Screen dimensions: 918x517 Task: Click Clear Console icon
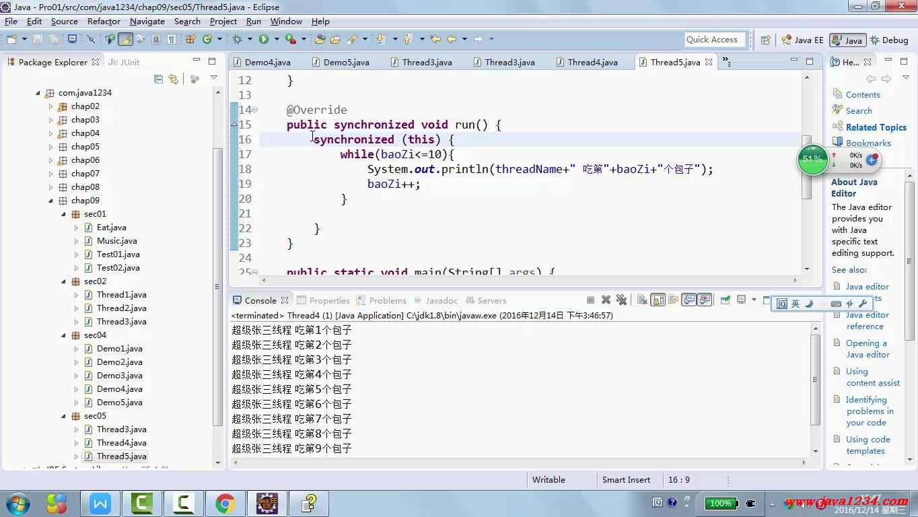(641, 300)
